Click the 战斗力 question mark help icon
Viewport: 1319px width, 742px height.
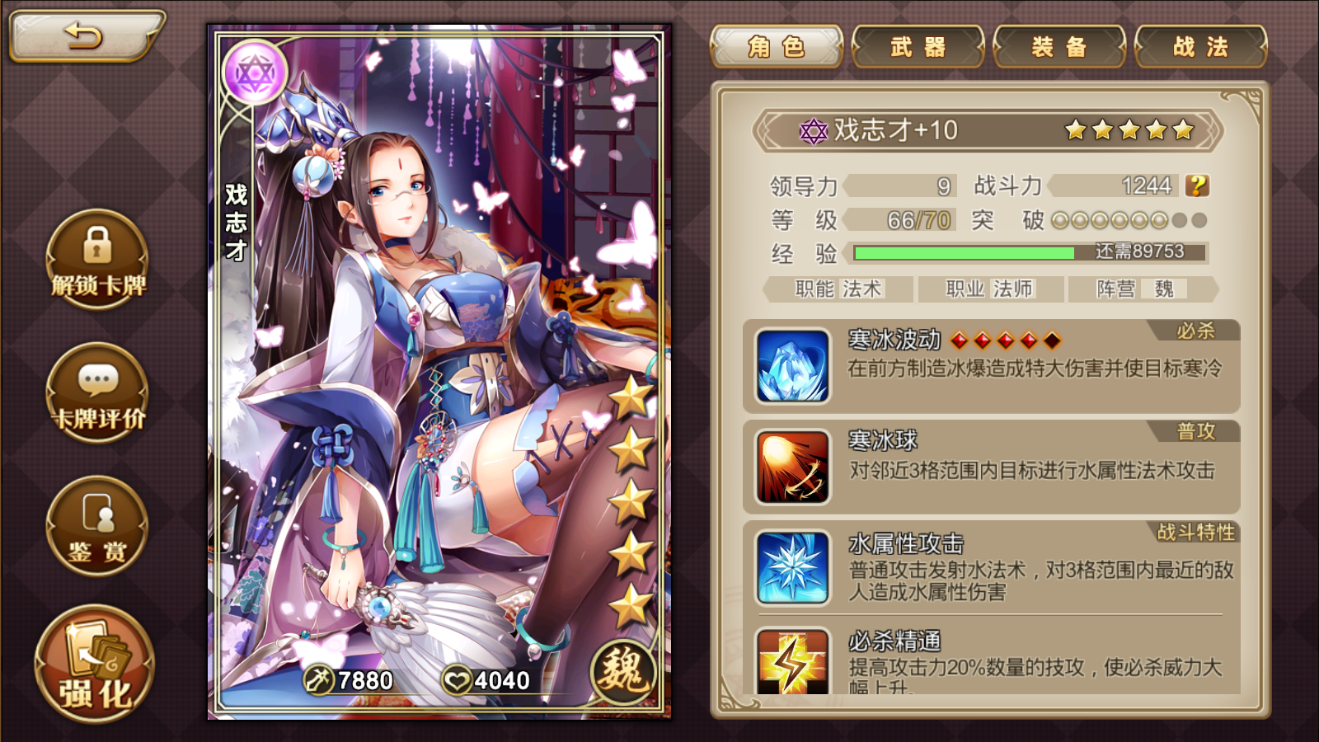pos(1197,185)
